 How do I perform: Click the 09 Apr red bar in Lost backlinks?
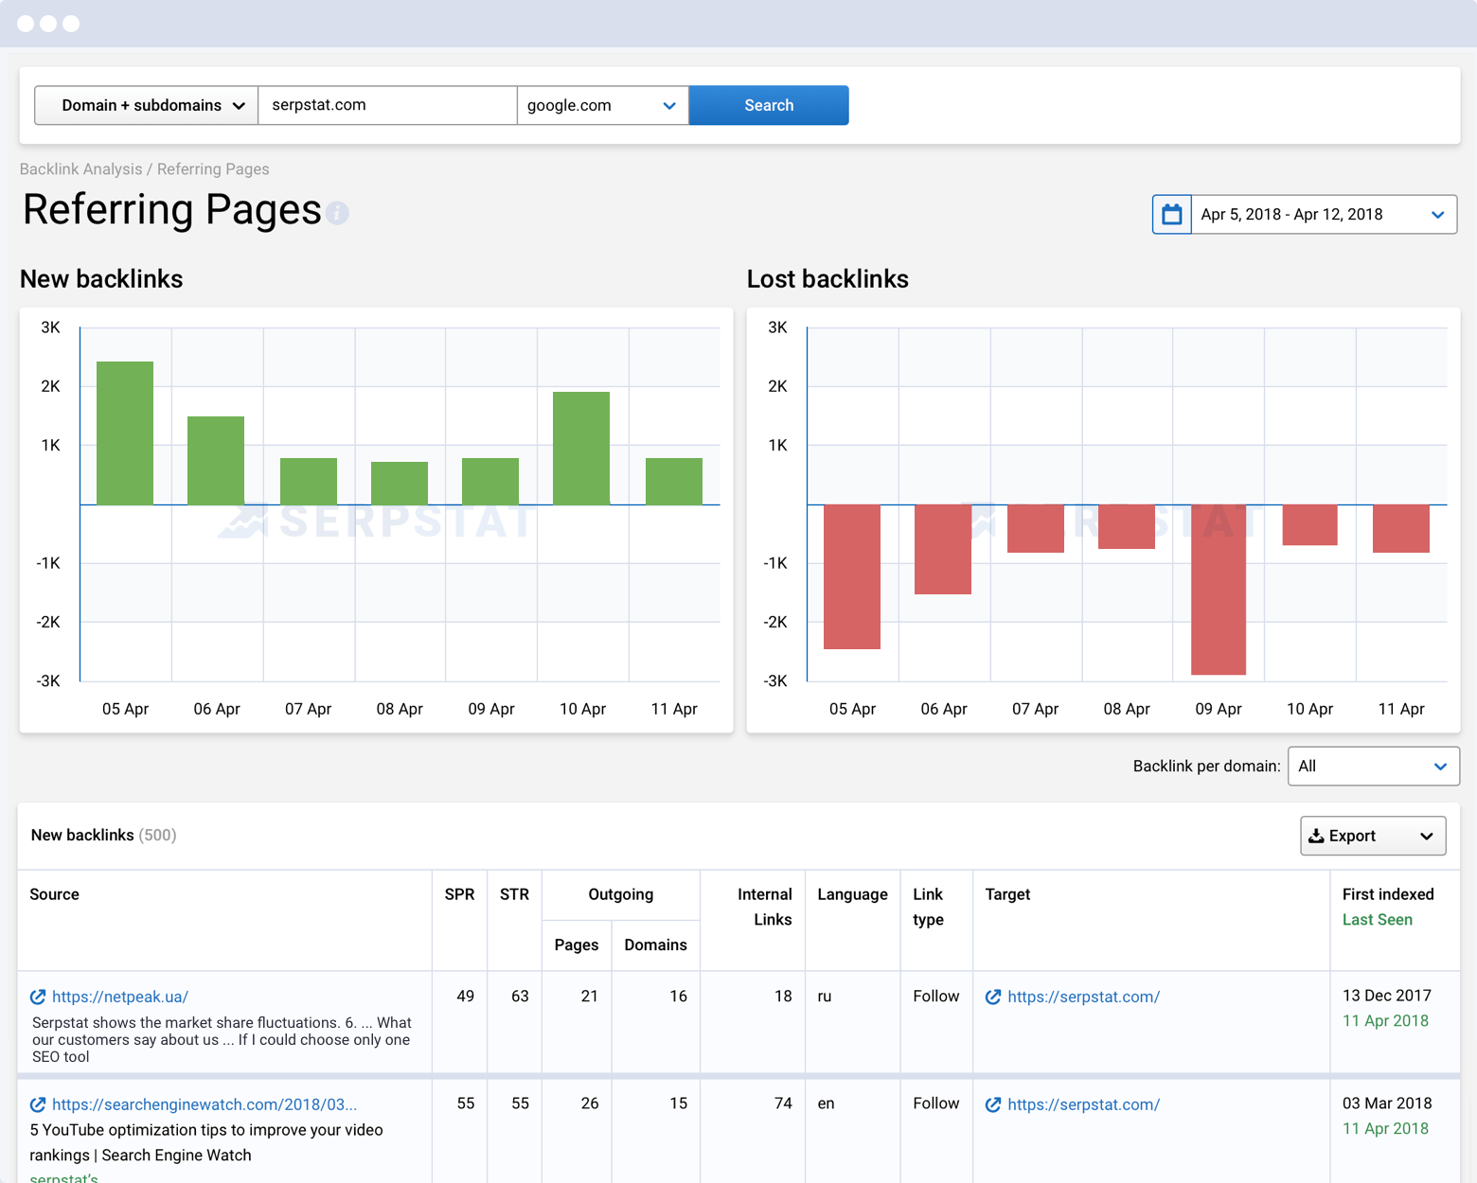pyautogui.click(x=1219, y=590)
